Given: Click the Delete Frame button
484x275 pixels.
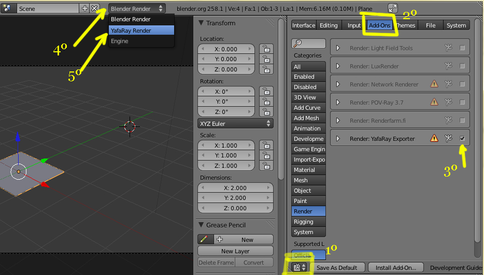Looking at the screenshot, I should (x=216, y=263).
